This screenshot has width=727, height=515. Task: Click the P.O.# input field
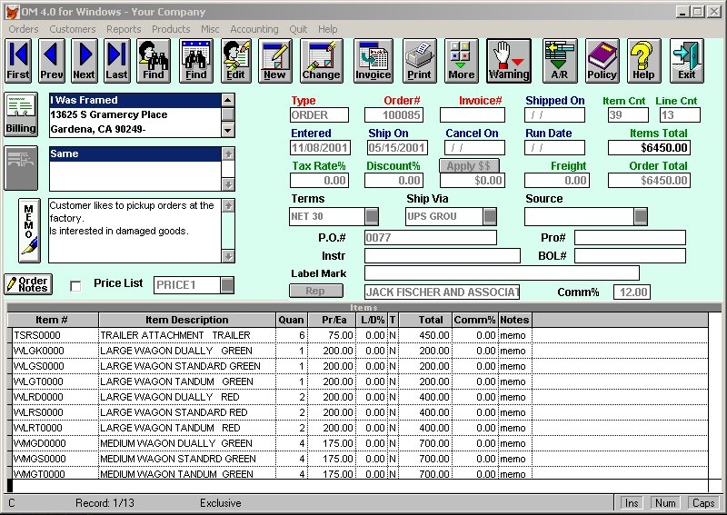point(430,238)
